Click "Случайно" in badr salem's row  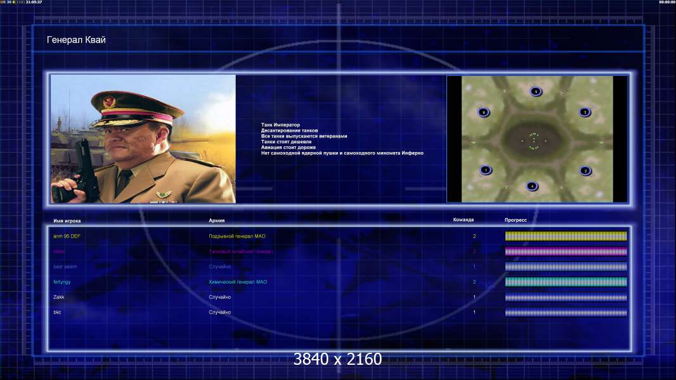(220, 267)
